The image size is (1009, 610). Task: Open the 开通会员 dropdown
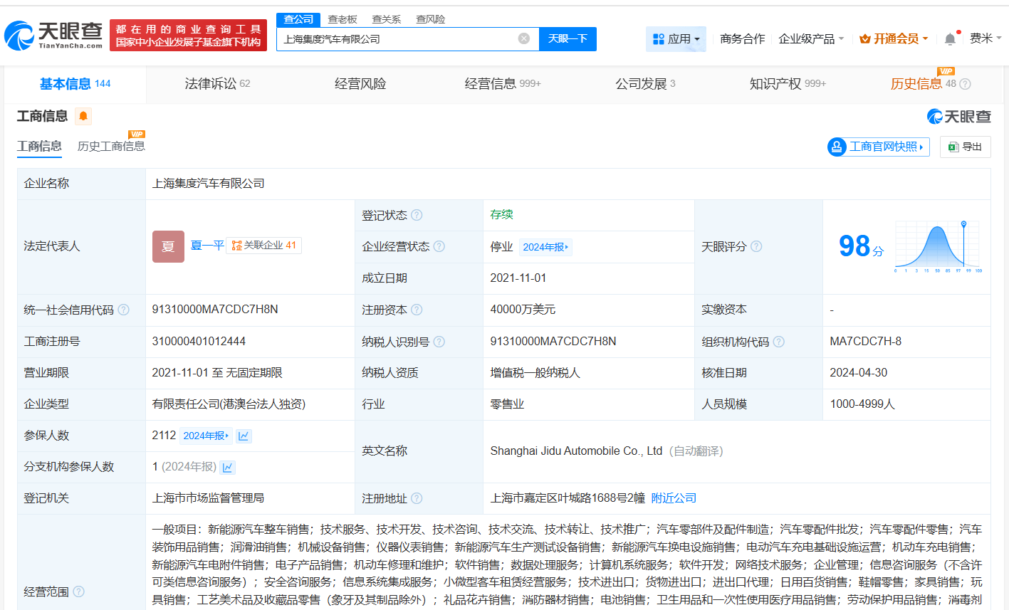[x=893, y=38]
